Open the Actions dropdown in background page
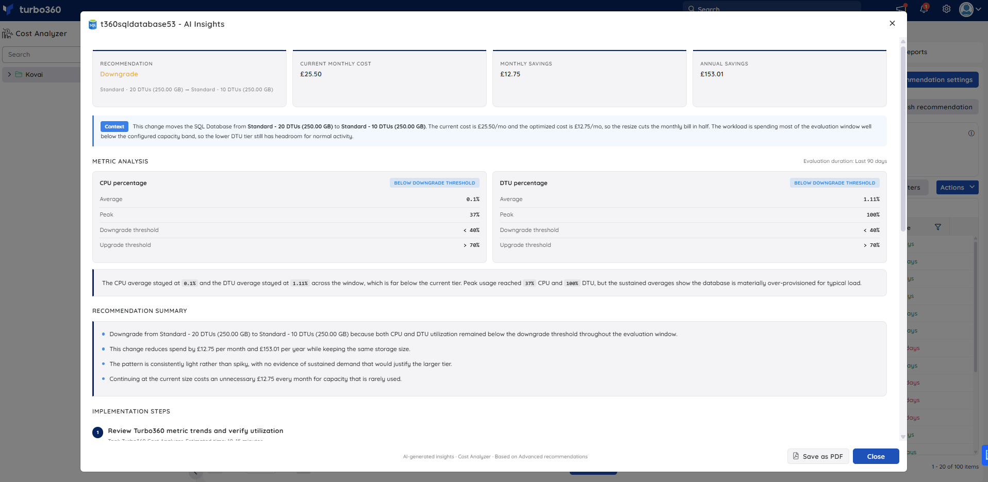 (x=957, y=187)
